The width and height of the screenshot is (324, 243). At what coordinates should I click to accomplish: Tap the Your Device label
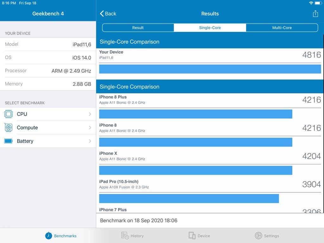pyautogui.click(x=111, y=52)
